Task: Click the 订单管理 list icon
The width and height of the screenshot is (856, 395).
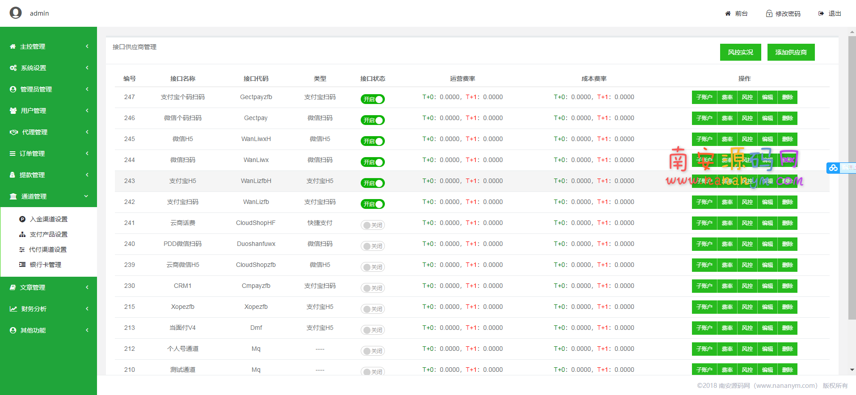Action: pyautogui.click(x=13, y=154)
